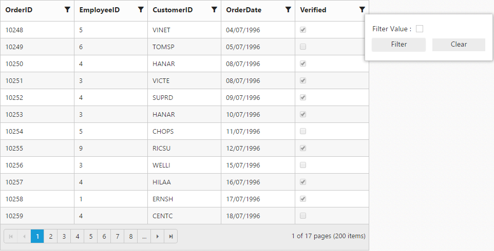The height and width of the screenshot is (251, 494).
Task: Go to the next page arrow
Action: point(158,236)
